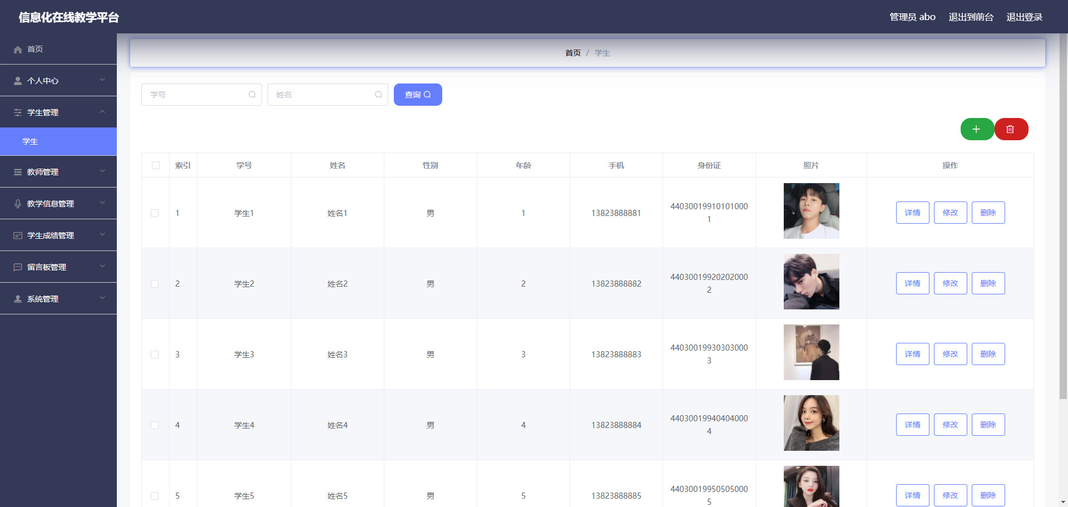Click the list icon beside 教师管理
This screenshot has height=507, width=1068.
click(x=18, y=172)
